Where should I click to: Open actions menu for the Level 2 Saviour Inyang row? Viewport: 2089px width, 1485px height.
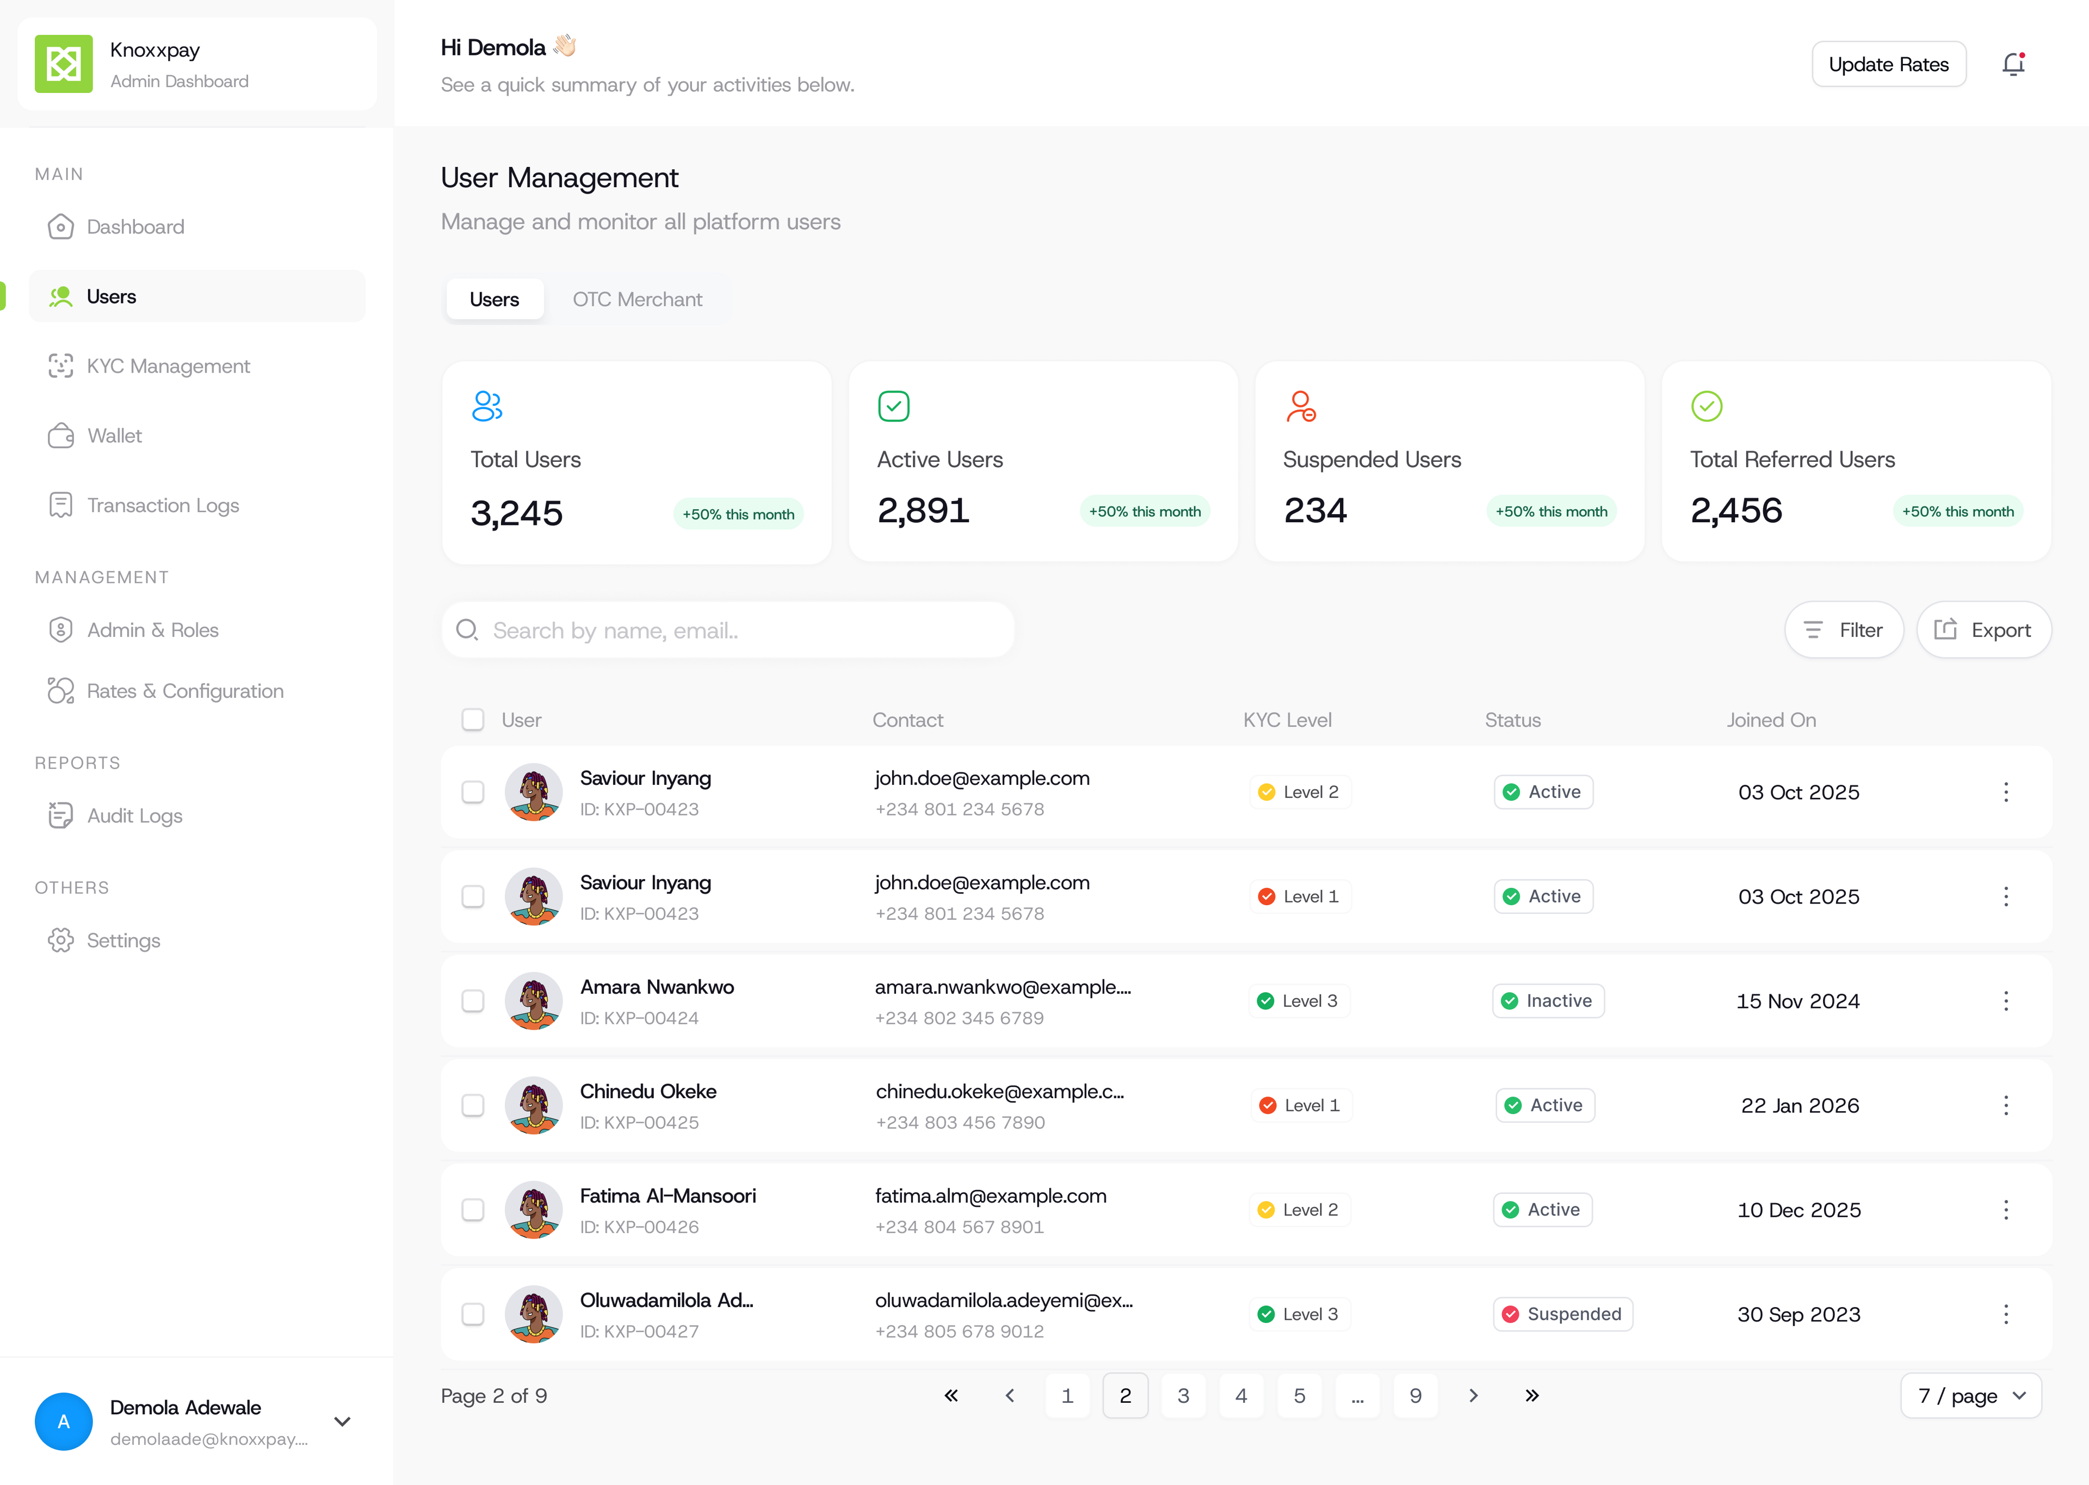click(x=2006, y=792)
